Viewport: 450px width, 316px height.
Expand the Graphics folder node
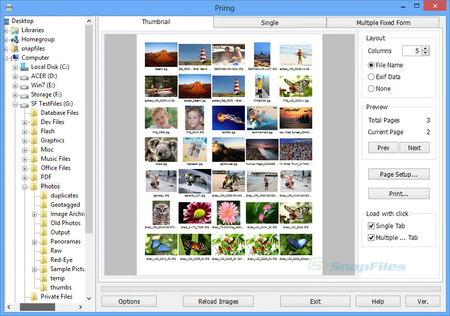click(24, 141)
